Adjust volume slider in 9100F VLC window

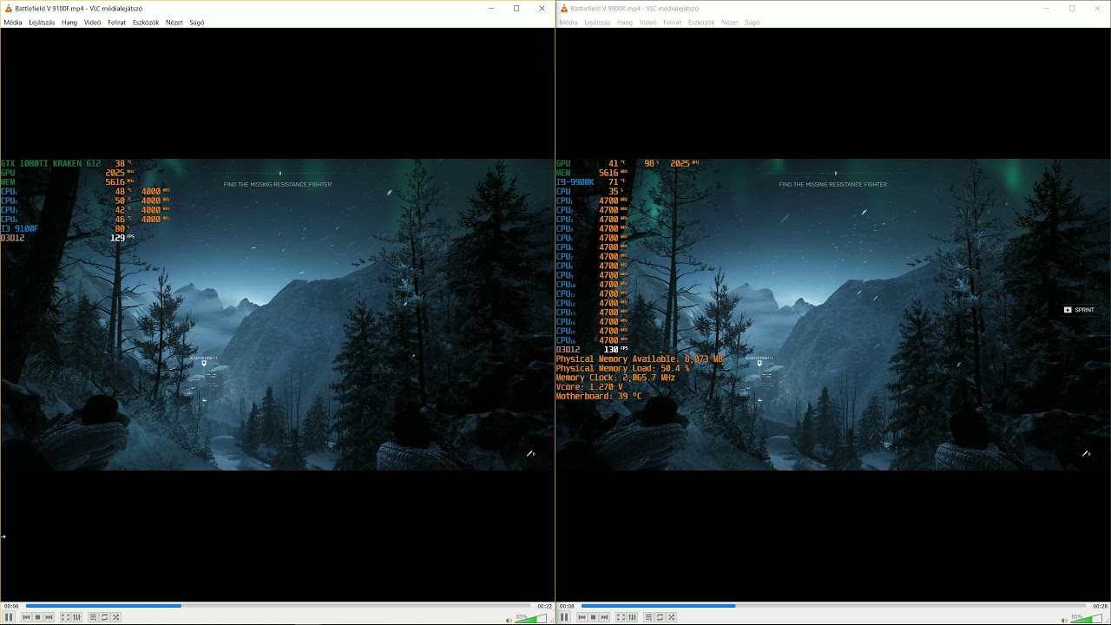click(531, 618)
